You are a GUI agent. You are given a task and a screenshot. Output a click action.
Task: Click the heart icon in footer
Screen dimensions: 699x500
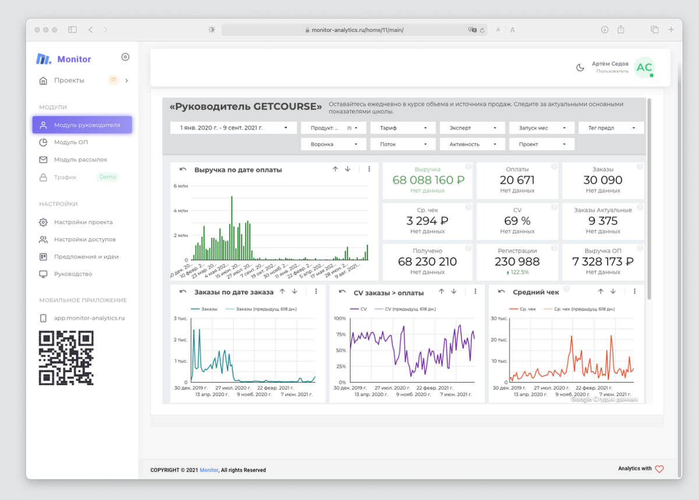click(659, 469)
